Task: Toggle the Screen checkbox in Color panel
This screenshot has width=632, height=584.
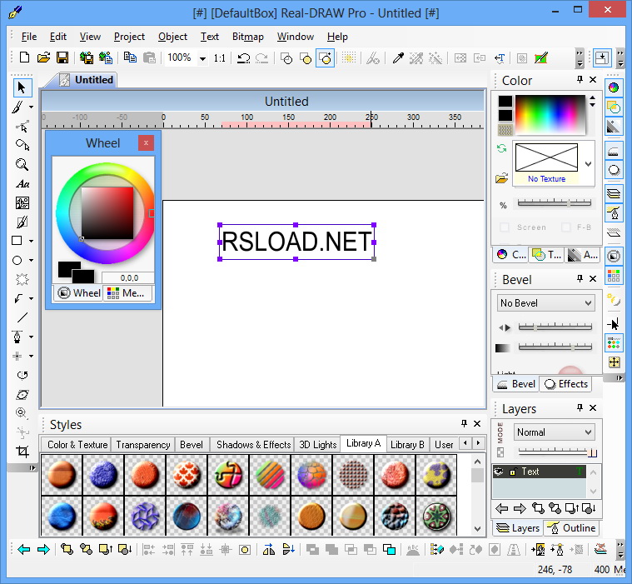Action: pyautogui.click(x=505, y=227)
